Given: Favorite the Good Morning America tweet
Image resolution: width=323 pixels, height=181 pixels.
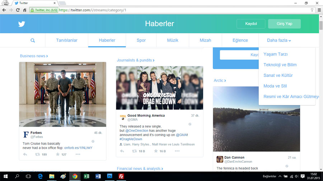Looking at the screenshot, I should [156, 151].
